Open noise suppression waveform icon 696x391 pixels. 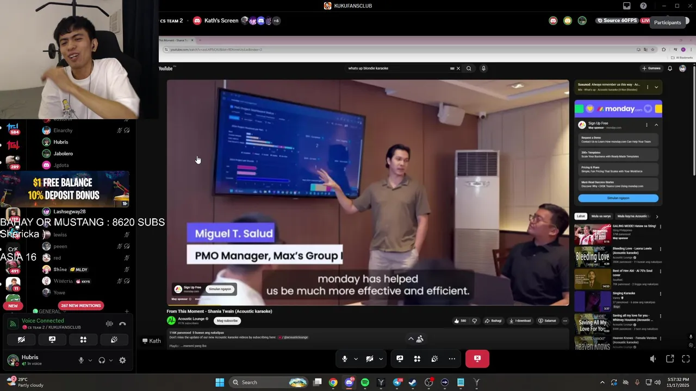[x=109, y=324]
